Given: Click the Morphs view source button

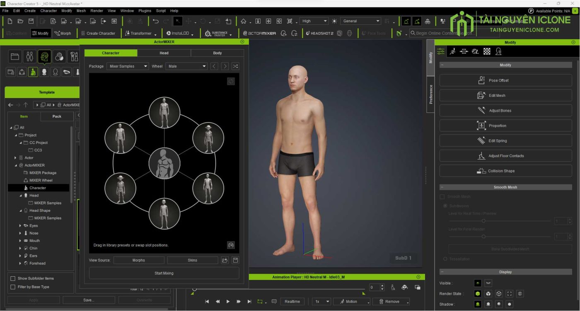Looking at the screenshot, I should coord(139,260).
